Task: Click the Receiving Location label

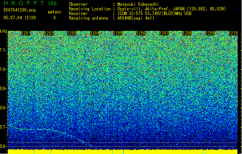Action: coord(90,9)
